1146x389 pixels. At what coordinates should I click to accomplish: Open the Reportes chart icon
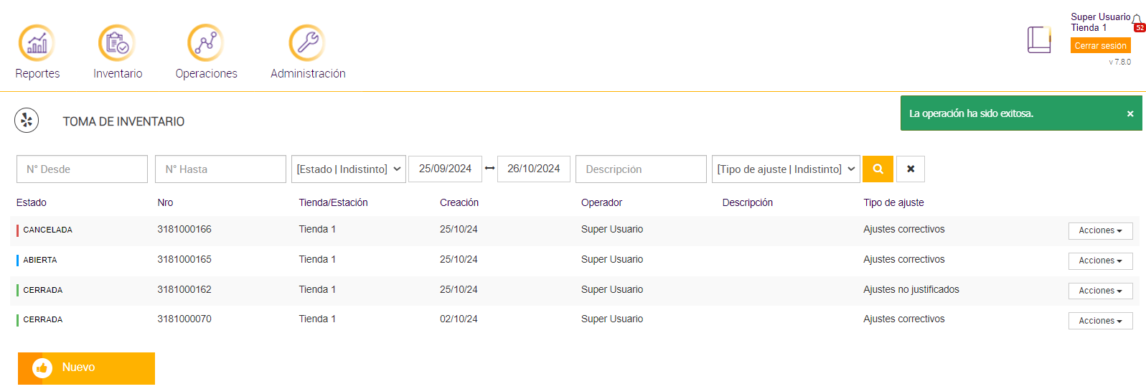click(37, 43)
